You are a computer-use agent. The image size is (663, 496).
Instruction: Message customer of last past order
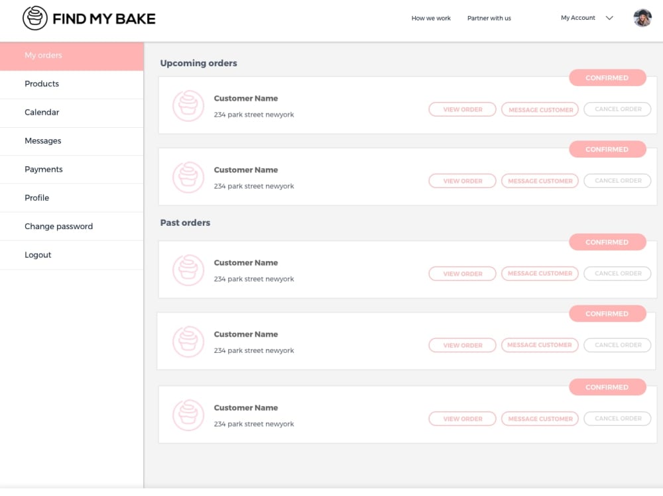tap(540, 419)
